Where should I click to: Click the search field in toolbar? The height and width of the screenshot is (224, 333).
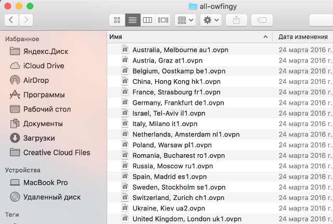322,20
